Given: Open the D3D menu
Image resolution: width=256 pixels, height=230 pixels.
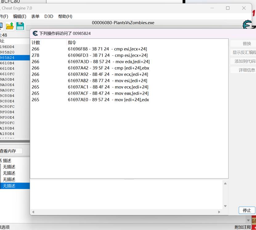Looking at the screenshot, I should pos(49,16).
